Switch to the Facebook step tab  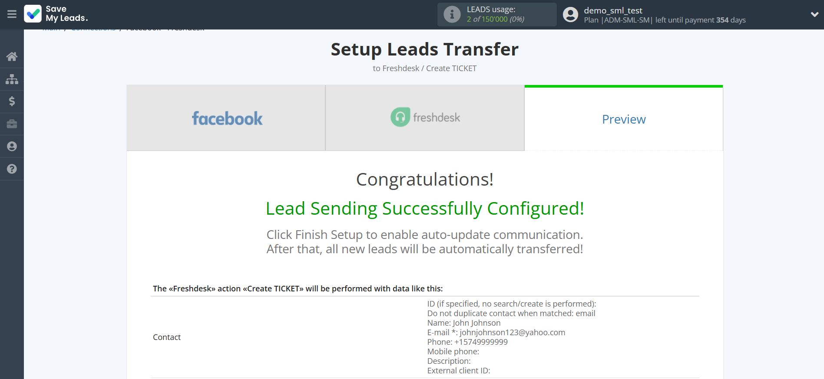(x=226, y=118)
